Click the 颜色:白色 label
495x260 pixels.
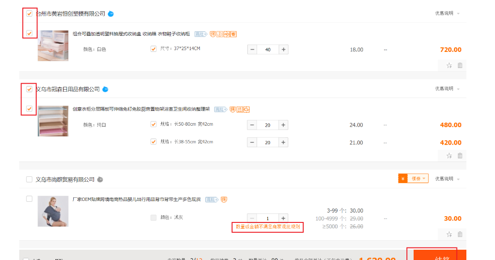[x=94, y=49]
